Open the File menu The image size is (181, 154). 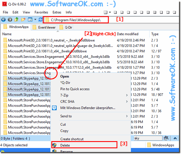[5, 12]
